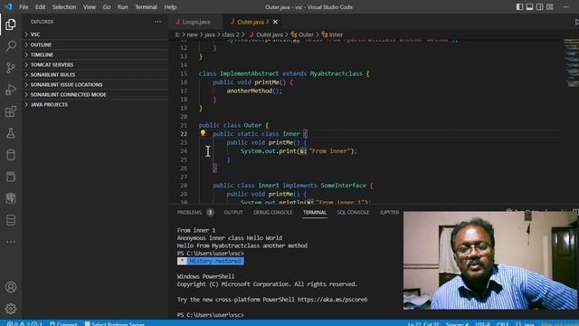579x326 pixels.
Task: Click the Inner class breadcrumb
Action: pyautogui.click(x=332, y=34)
